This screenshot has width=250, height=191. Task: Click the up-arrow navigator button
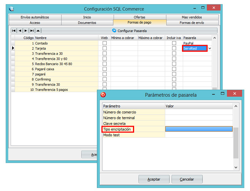click(38, 31)
